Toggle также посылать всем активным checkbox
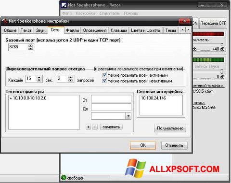The width and height of the screenshot is (231, 183). (104, 75)
